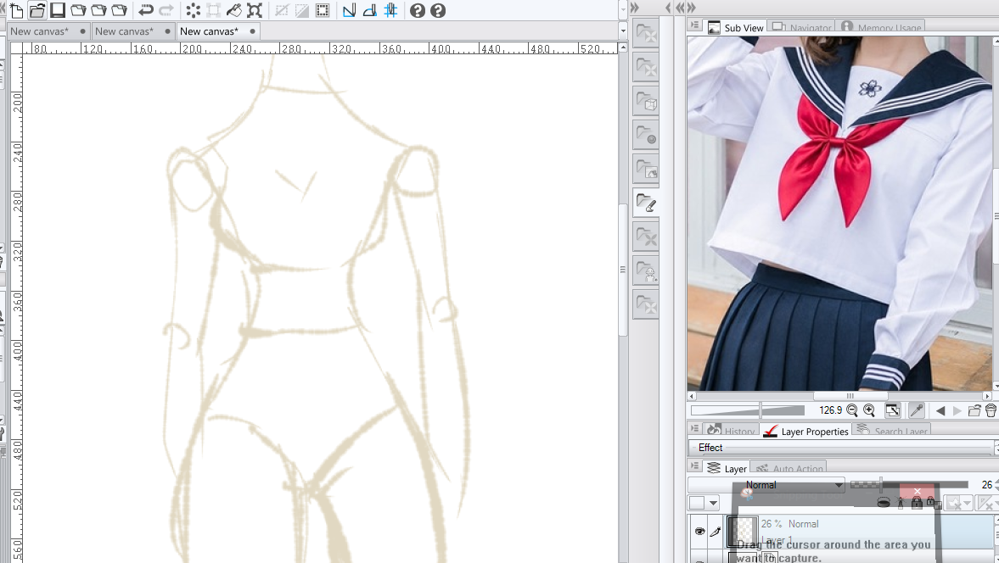Close the Snipping Tool window overlay
The width and height of the screenshot is (999, 563).
pos(917,491)
